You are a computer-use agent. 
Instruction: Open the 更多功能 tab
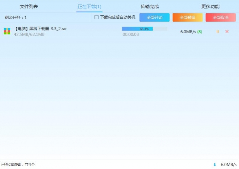pyautogui.click(x=210, y=6)
